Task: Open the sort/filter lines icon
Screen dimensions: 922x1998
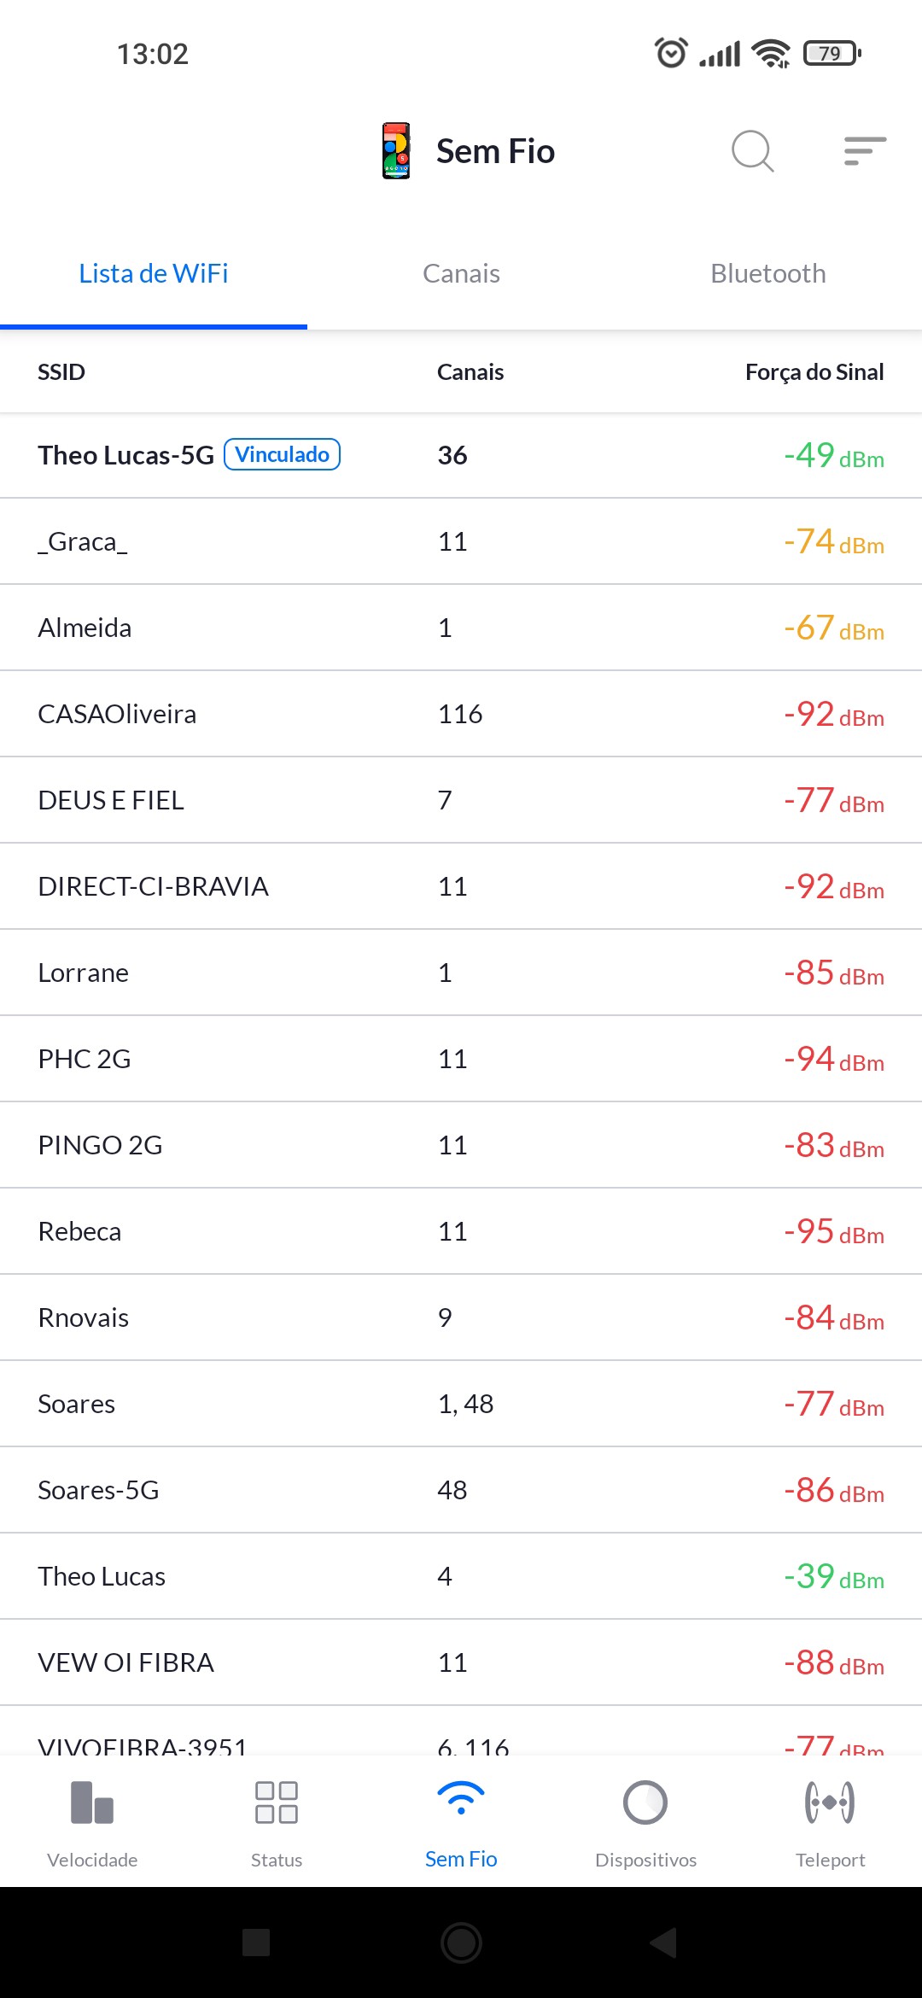Action: (x=864, y=151)
